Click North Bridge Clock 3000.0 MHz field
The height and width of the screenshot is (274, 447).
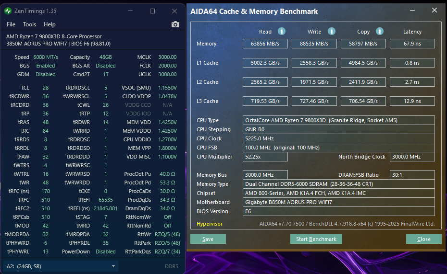(x=412, y=157)
